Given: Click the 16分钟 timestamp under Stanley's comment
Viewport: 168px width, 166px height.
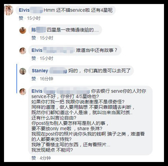Looking at the screenshot, I should [x=47, y=79].
